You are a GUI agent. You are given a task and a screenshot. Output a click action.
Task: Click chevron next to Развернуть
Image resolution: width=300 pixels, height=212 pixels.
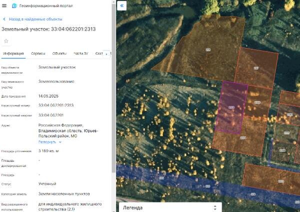coord(60,142)
